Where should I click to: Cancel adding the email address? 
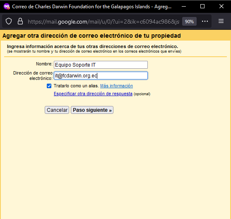point(57,110)
